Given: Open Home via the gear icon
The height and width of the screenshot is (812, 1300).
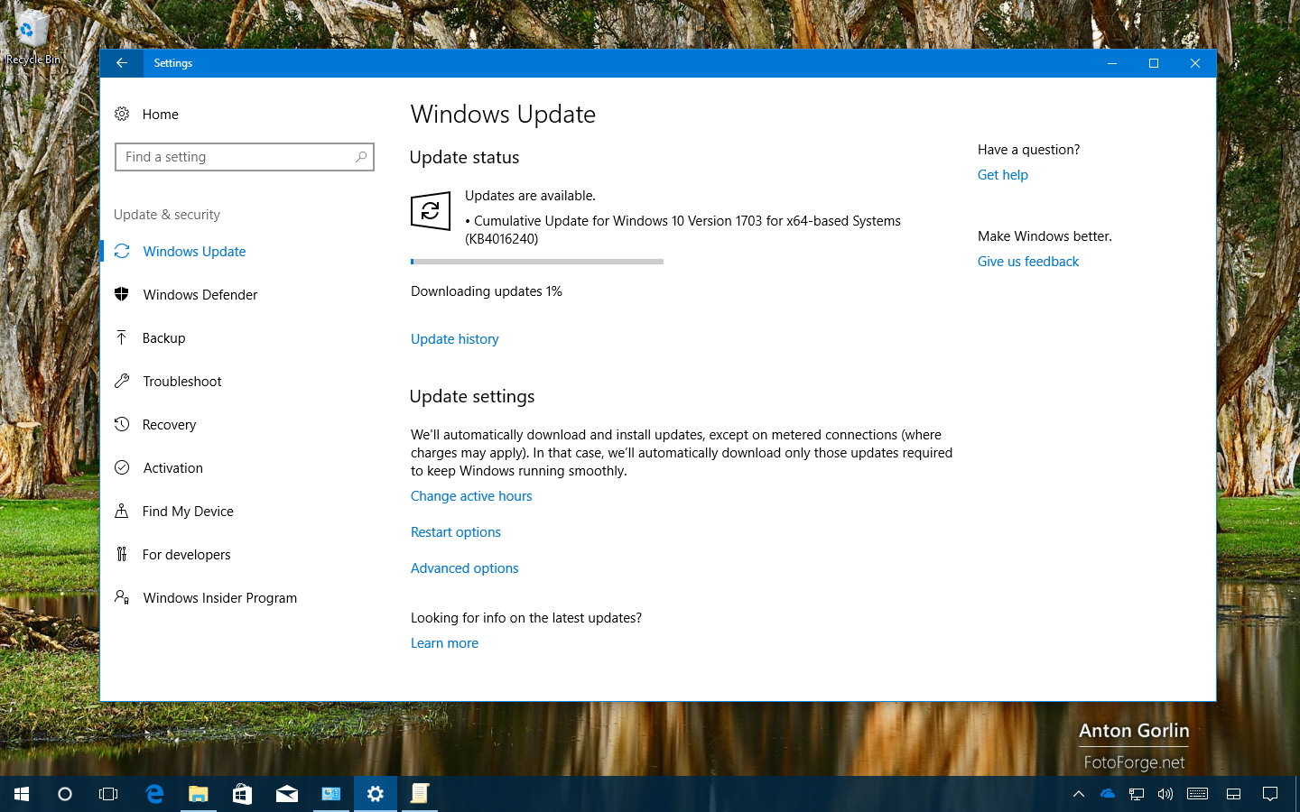Looking at the screenshot, I should (122, 114).
